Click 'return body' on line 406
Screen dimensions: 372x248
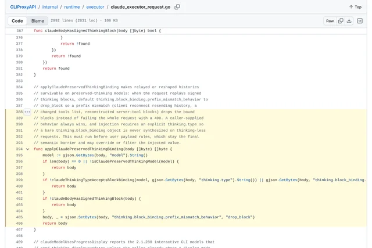coord(55,224)
